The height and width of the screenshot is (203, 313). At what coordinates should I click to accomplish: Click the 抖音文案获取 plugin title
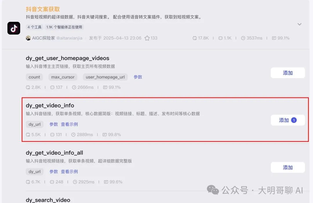(43, 9)
